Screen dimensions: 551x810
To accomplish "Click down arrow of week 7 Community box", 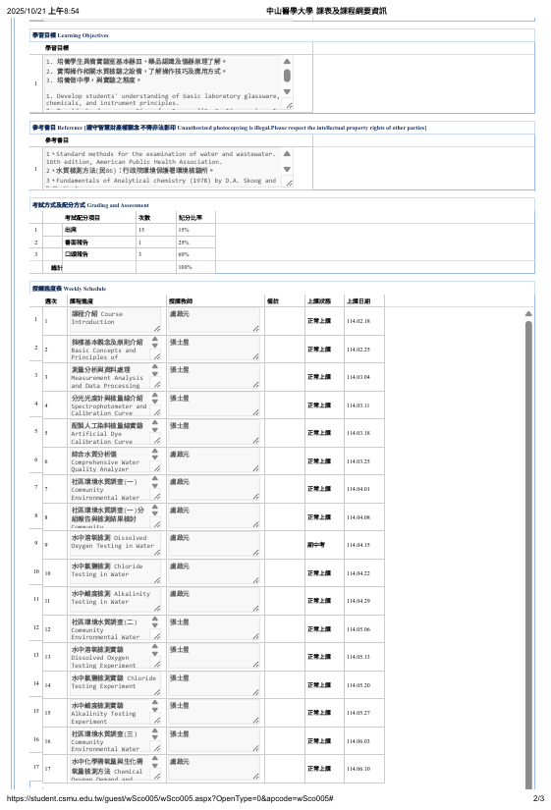I will (x=155, y=485).
